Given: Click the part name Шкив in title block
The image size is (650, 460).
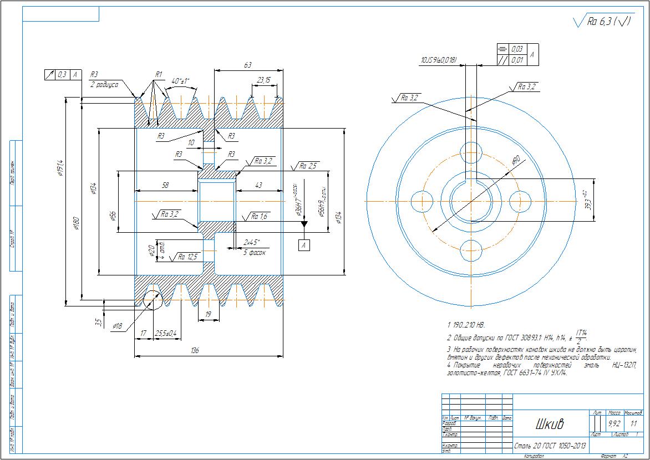Looking at the screenshot, I should (549, 425).
